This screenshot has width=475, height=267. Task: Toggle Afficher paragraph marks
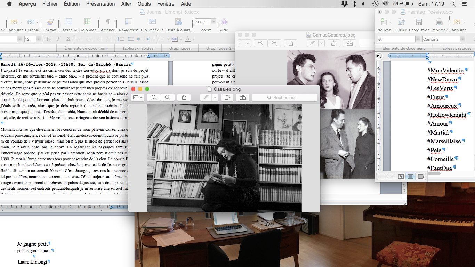click(108, 22)
